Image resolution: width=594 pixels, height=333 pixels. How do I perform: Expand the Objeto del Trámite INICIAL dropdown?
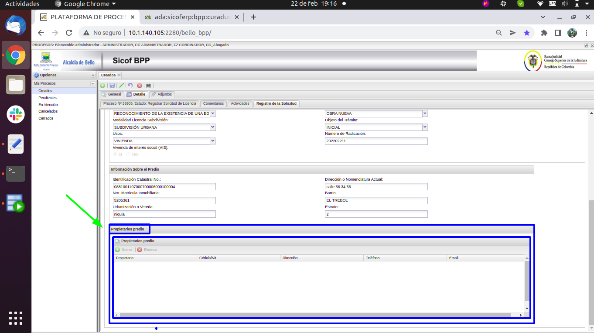(x=425, y=127)
